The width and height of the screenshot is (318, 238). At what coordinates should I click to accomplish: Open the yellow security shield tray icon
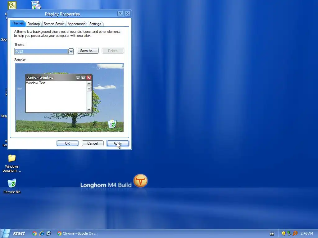pyautogui.click(x=284, y=233)
